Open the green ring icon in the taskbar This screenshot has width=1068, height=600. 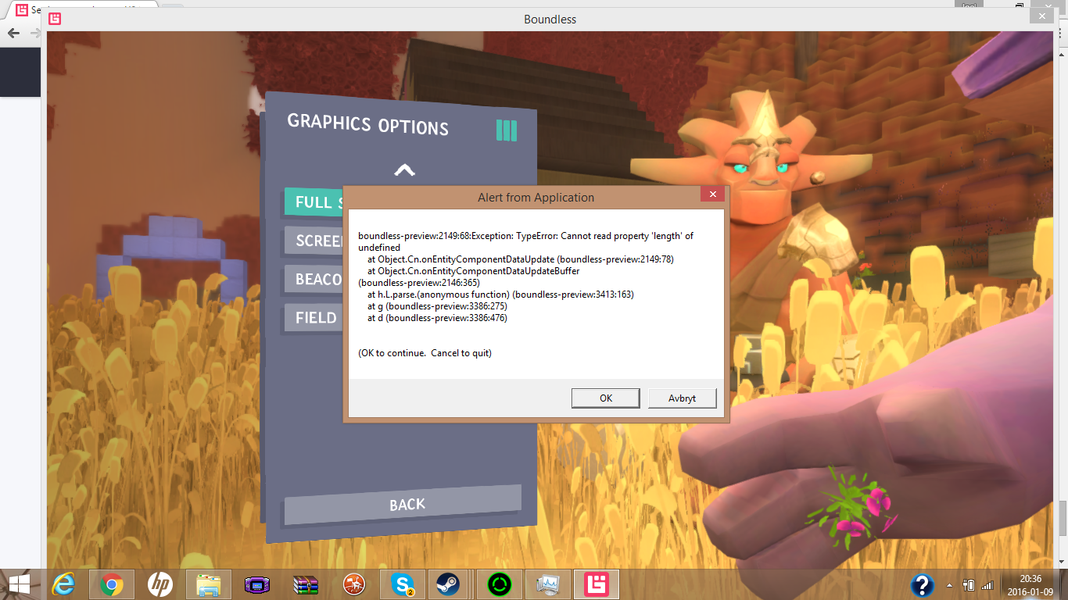pyautogui.click(x=499, y=584)
